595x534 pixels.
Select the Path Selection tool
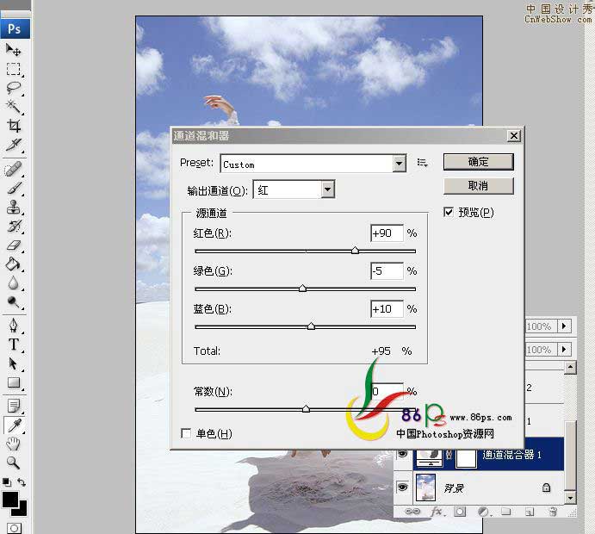coord(14,363)
